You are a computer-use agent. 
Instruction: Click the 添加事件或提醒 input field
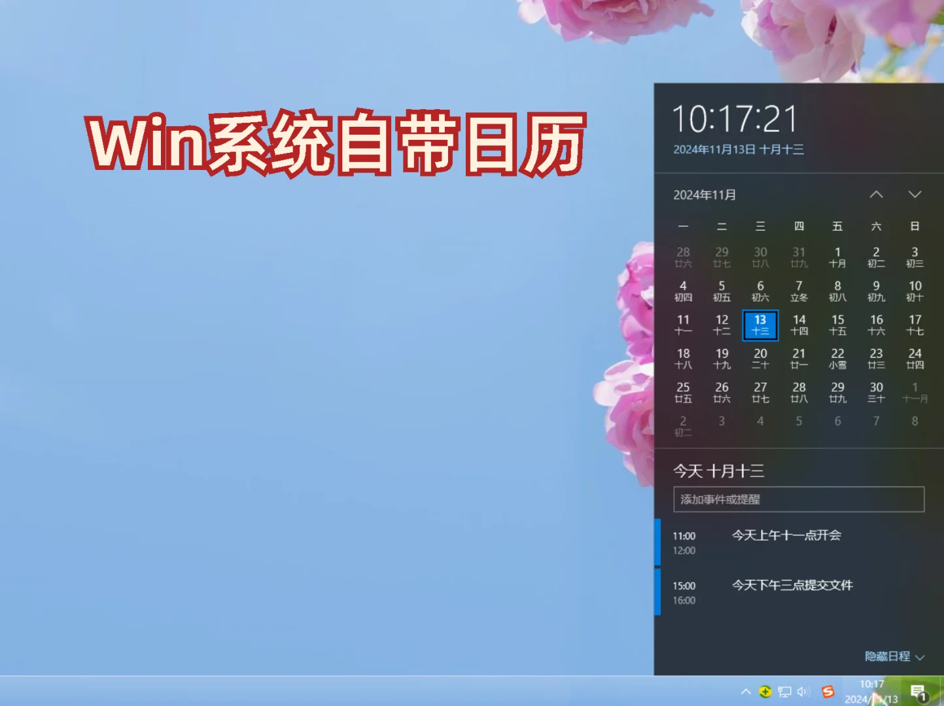[x=798, y=499]
